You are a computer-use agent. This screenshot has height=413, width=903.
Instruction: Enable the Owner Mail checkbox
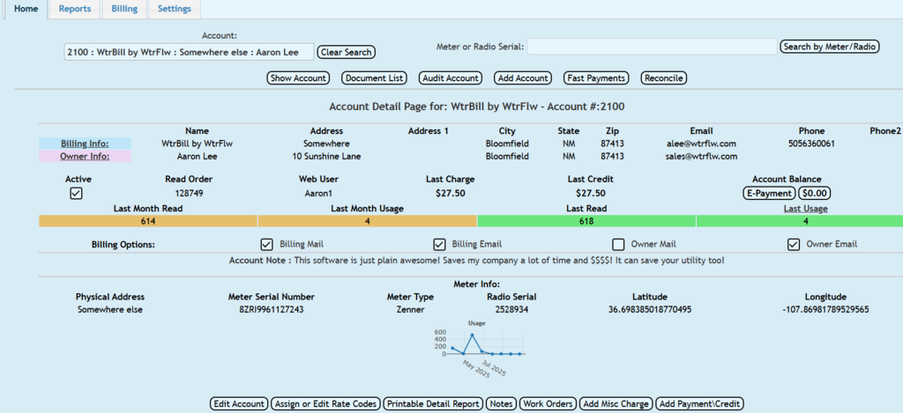point(618,244)
